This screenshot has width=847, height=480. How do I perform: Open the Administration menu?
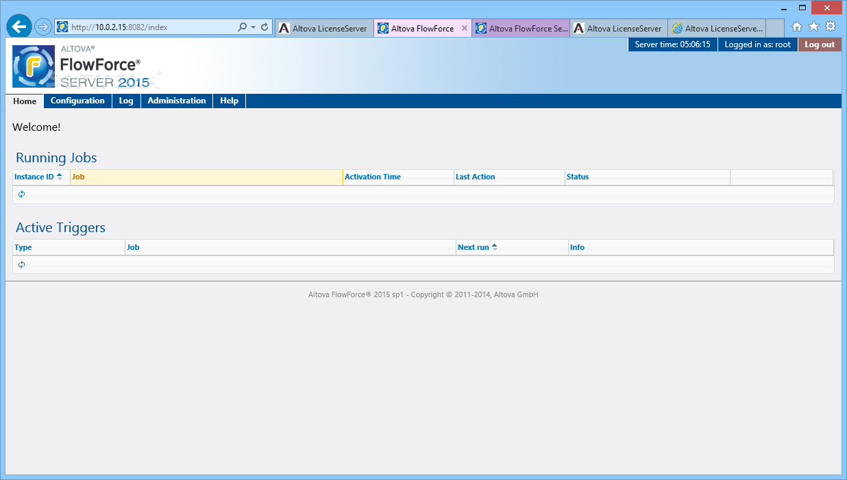(177, 101)
